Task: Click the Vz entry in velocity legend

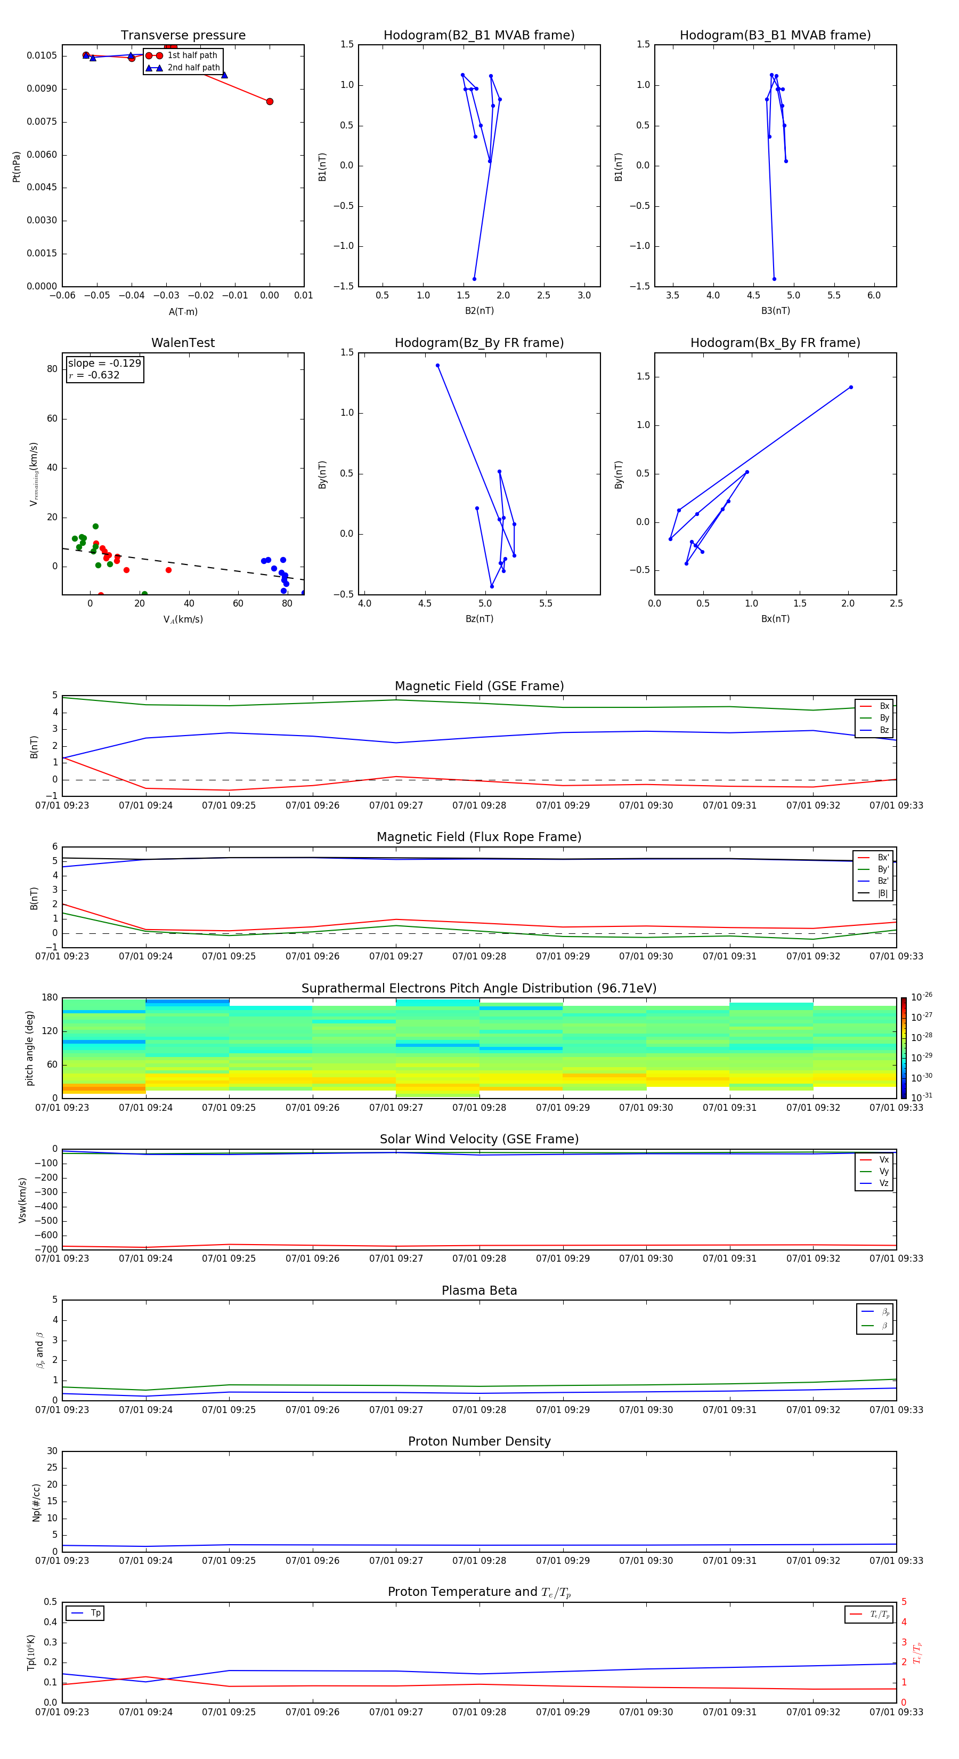Action: (x=874, y=1183)
